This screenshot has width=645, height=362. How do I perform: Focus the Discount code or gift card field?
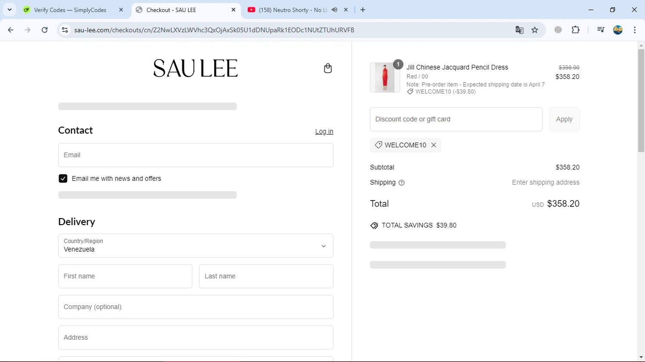(x=456, y=119)
